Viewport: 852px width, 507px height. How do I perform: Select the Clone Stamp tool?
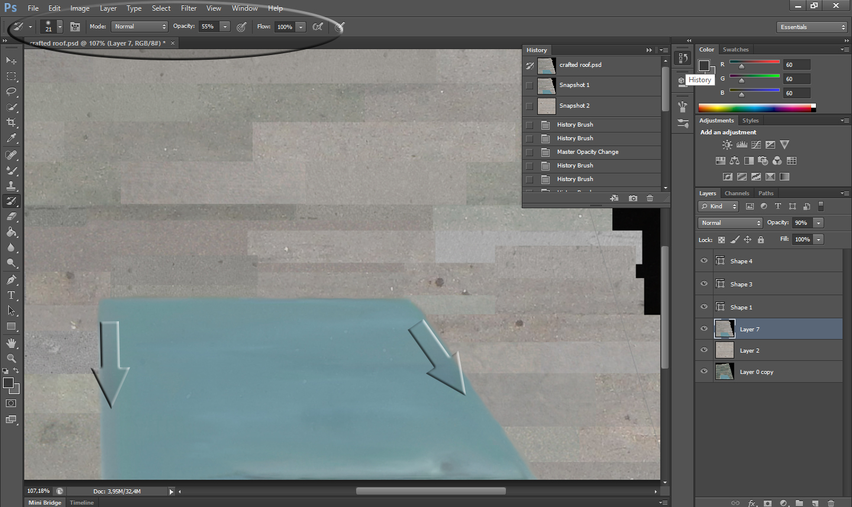11,186
